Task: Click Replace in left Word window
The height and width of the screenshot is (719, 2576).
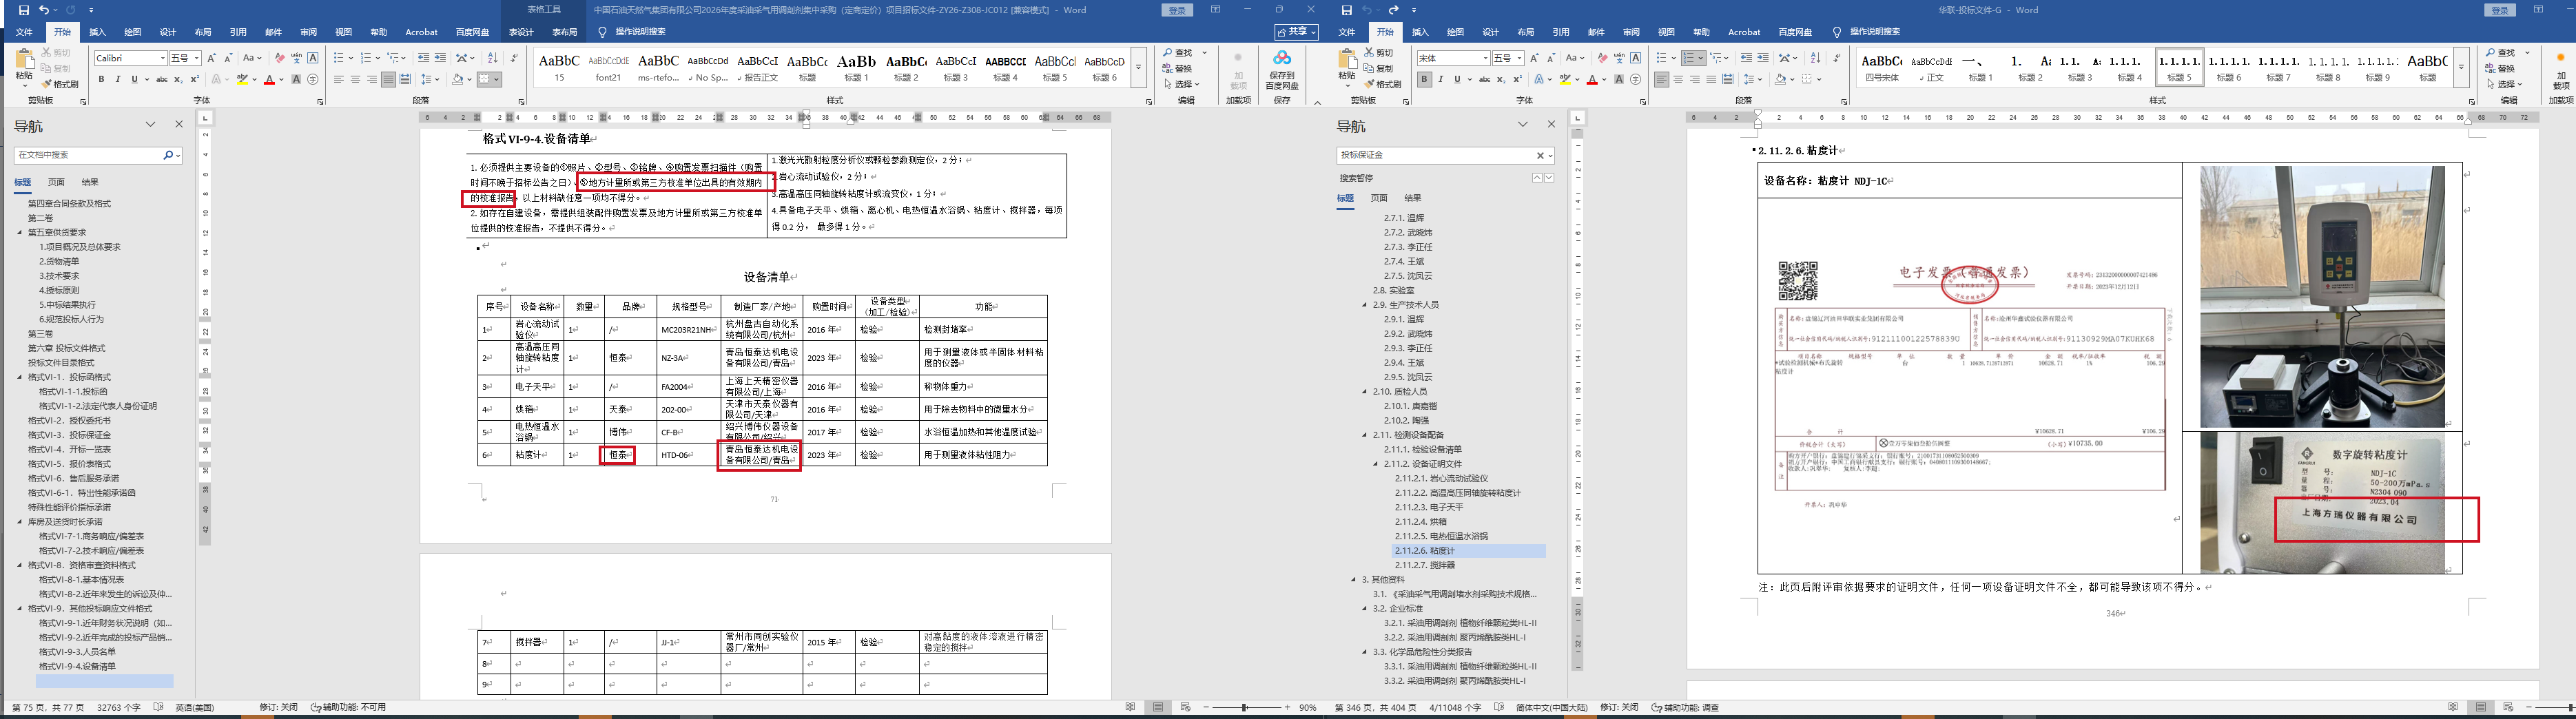Action: [x=1177, y=68]
